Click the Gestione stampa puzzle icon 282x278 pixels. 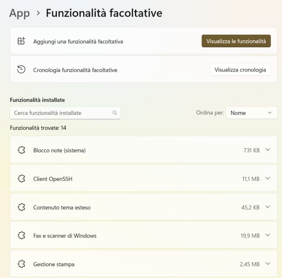pyautogui.click(x=21, y=264)
